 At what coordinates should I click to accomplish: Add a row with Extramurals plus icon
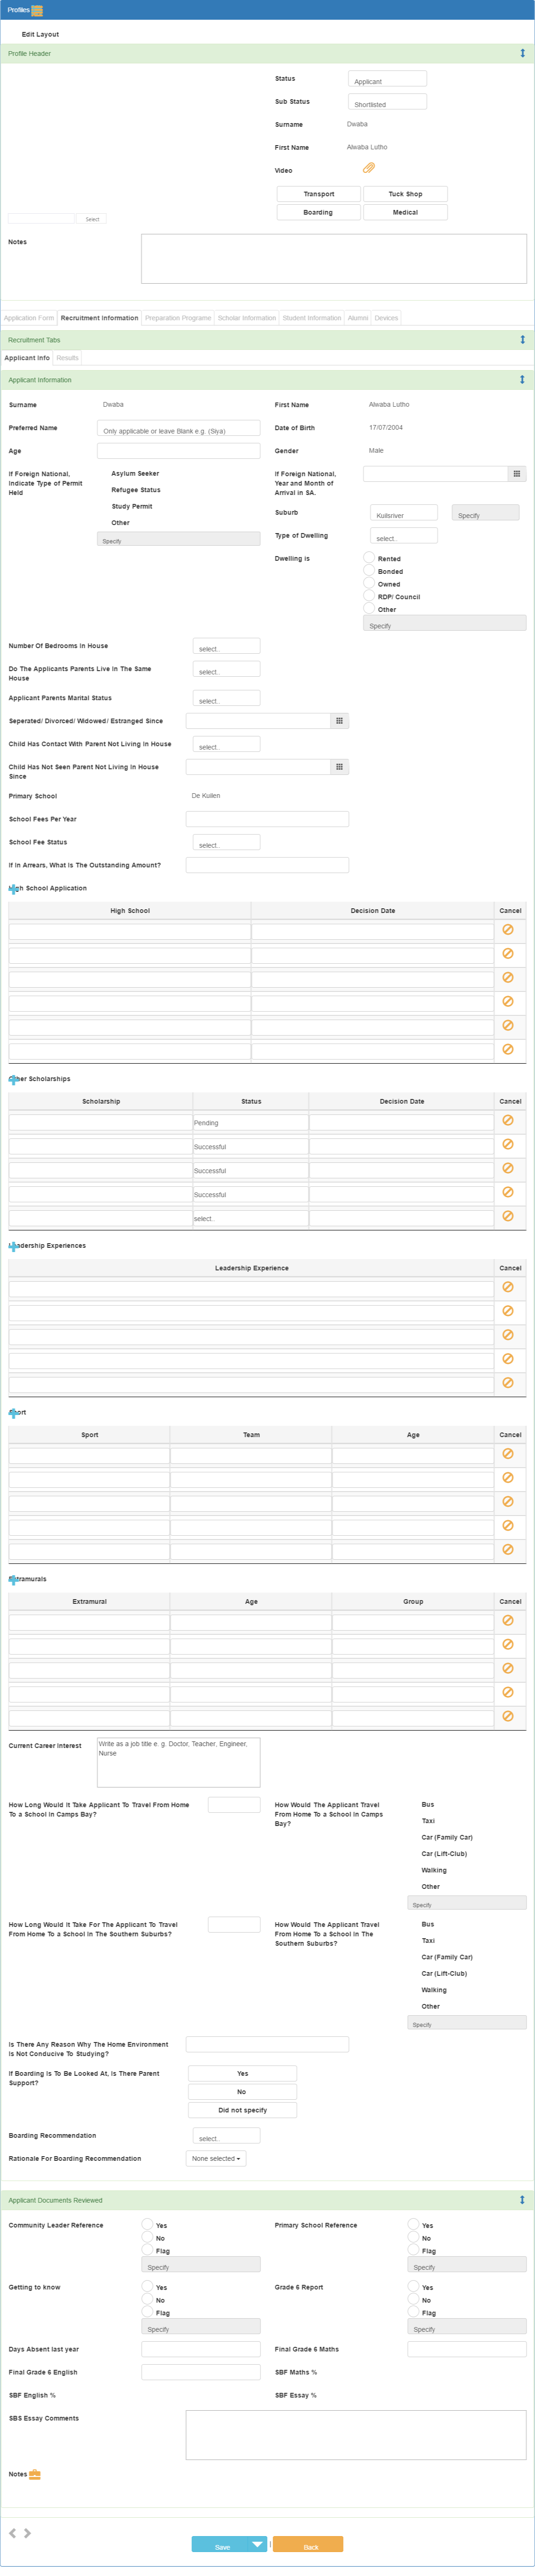[x=13, y=1580]
